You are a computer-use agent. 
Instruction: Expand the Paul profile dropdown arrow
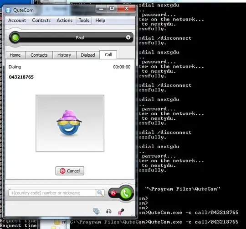tap(128, 37)
